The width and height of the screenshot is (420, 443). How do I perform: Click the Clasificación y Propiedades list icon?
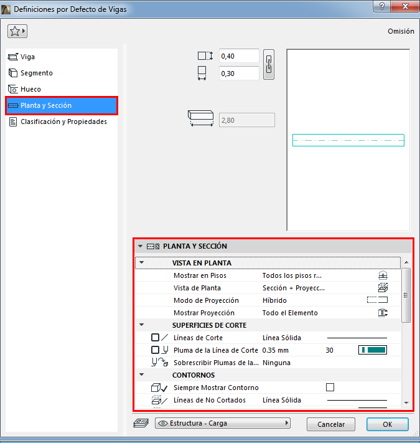coord(13,121)
